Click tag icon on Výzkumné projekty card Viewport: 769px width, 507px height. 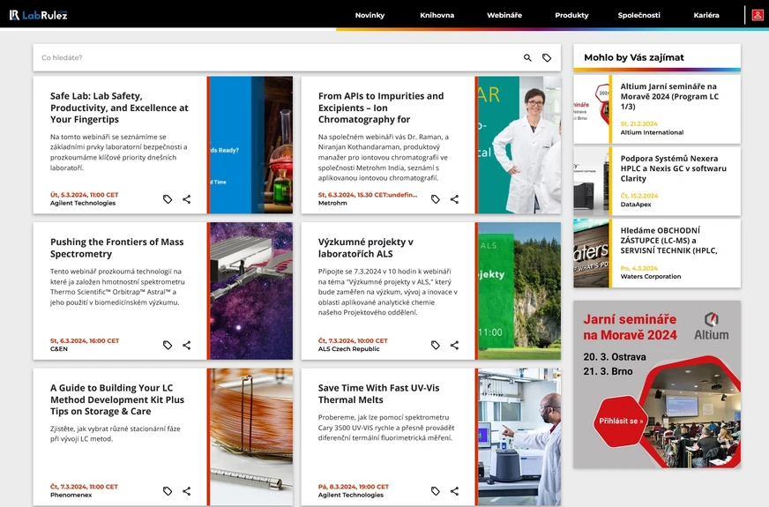tap(435, 345)
